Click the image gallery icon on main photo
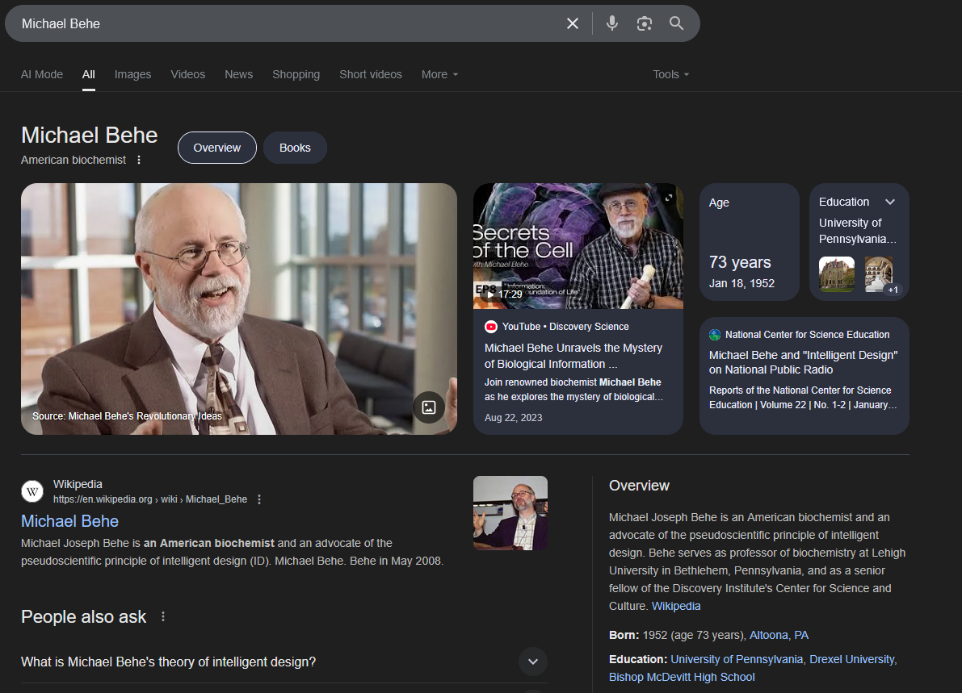Viewport: 962px width, 693px height. [428, 407]
